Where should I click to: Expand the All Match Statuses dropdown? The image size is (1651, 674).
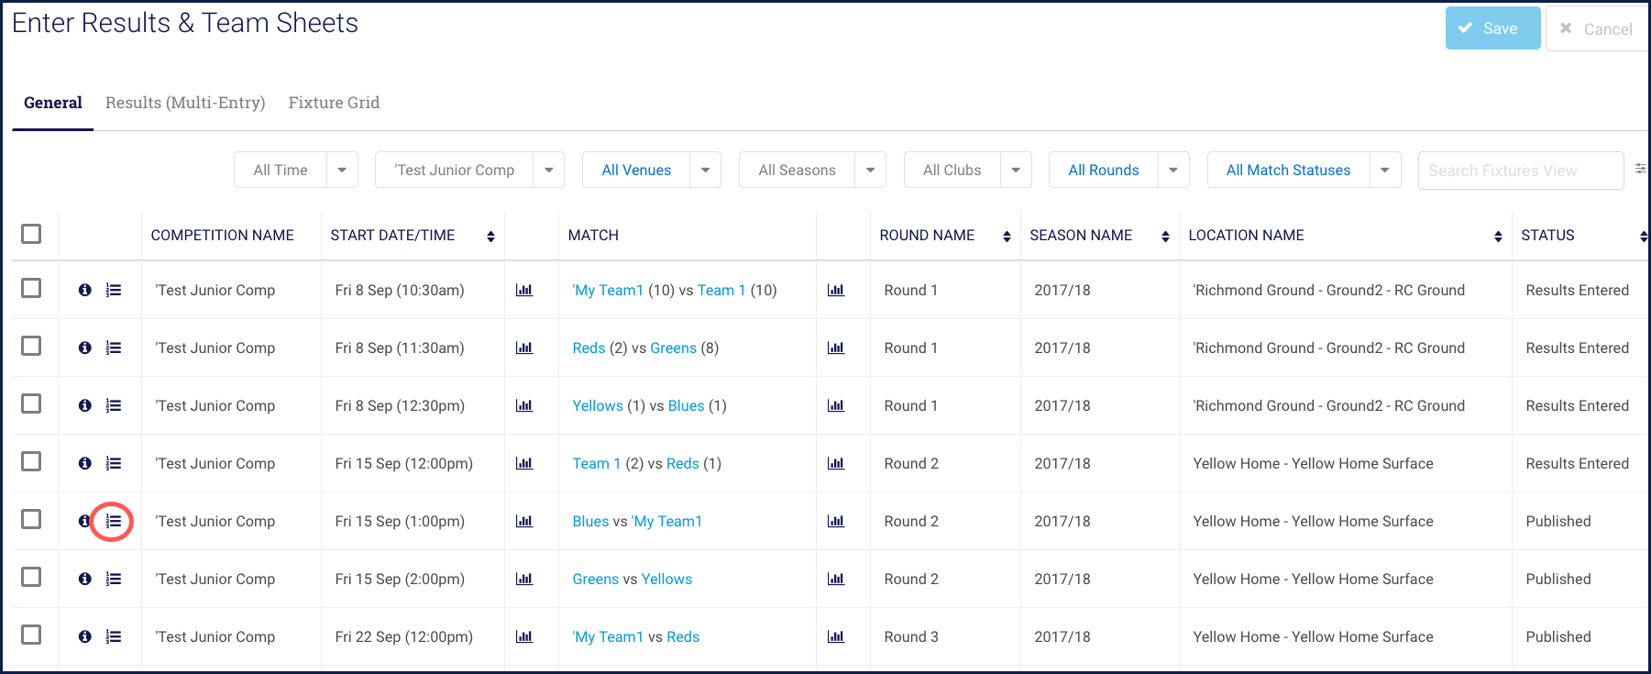(x=1385, y=170)
